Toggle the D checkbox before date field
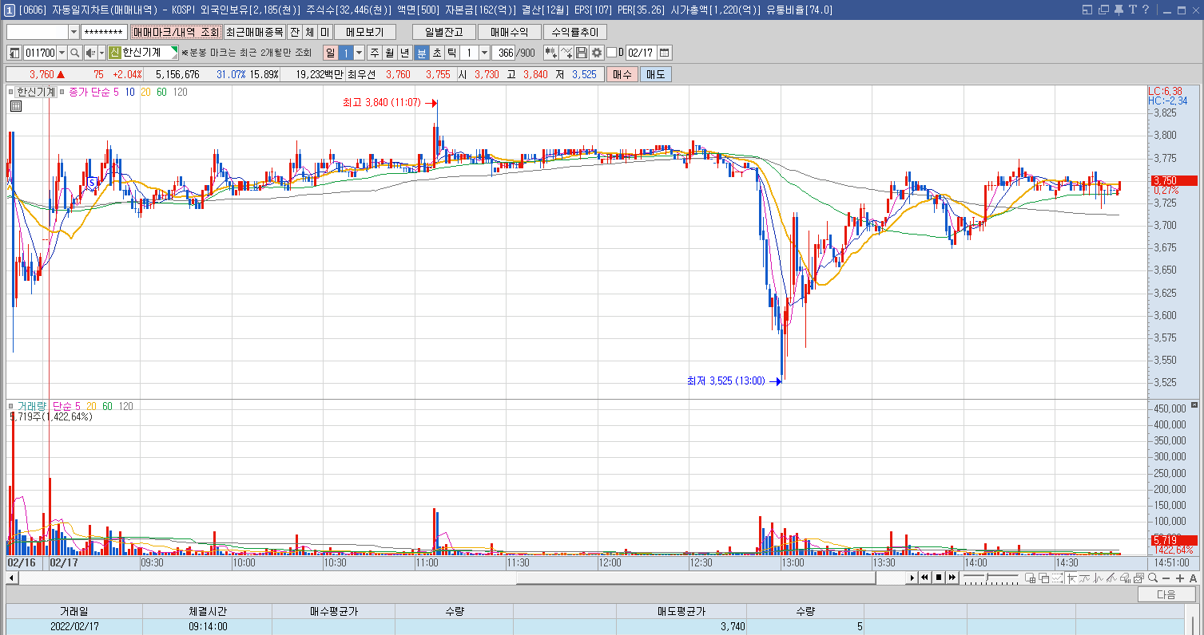 (x=611, y=53)
